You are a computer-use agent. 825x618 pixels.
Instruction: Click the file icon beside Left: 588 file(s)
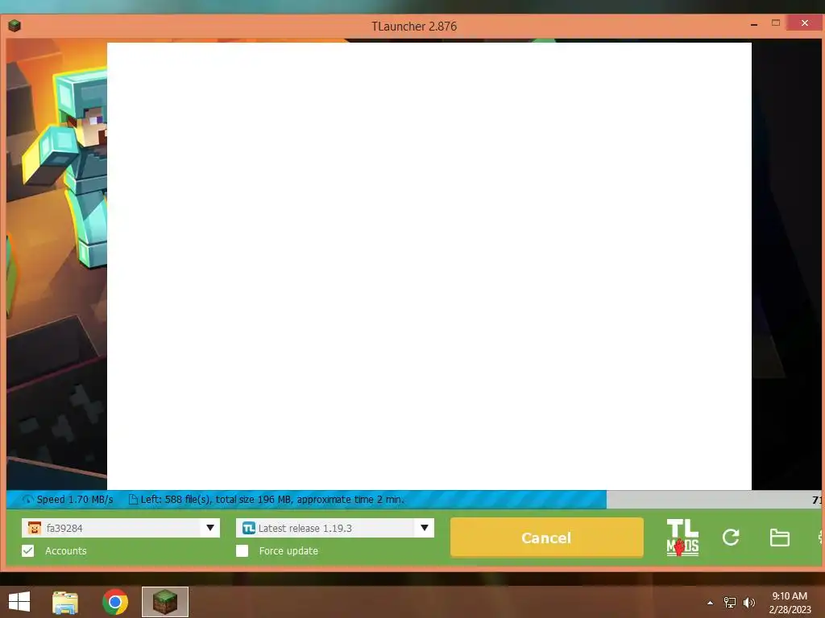point(133,499)
